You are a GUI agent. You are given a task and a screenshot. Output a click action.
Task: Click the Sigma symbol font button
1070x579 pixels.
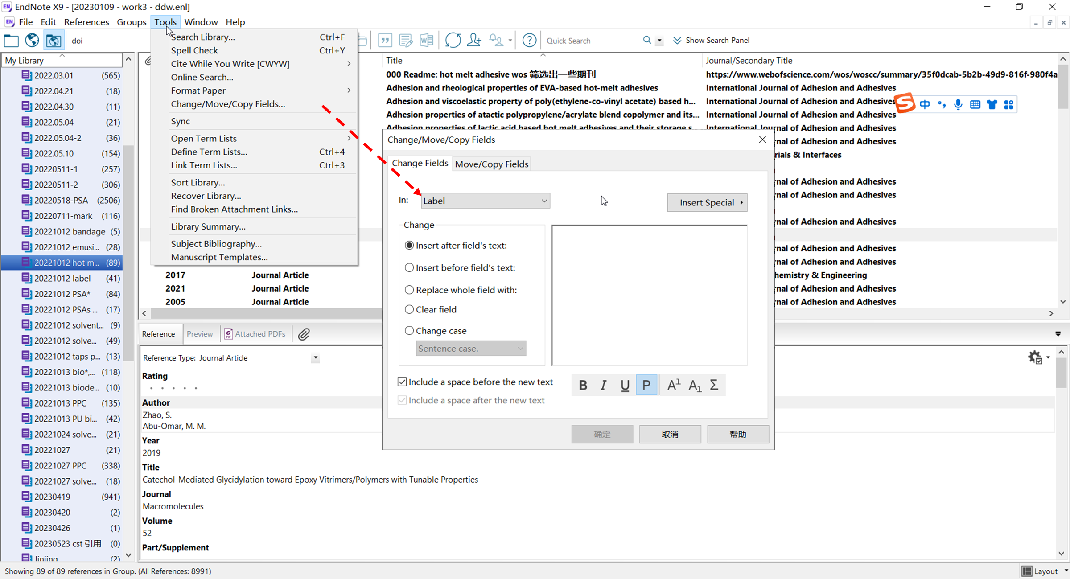(714, 385)
